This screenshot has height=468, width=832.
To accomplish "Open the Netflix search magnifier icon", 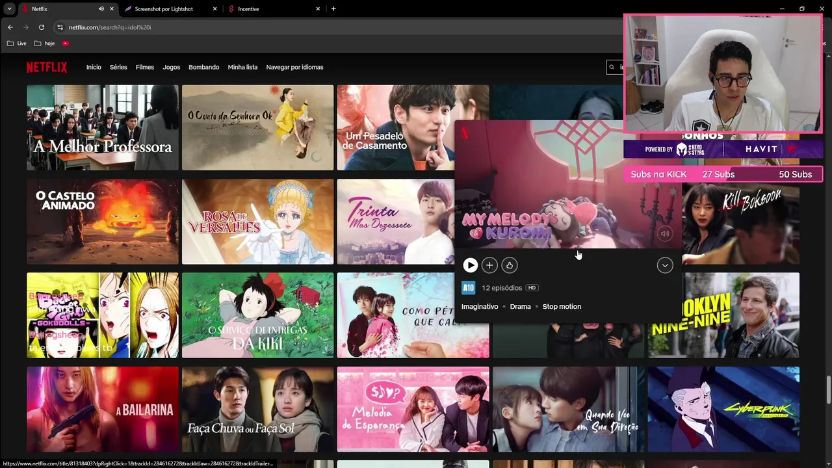I will coord(611,67).
